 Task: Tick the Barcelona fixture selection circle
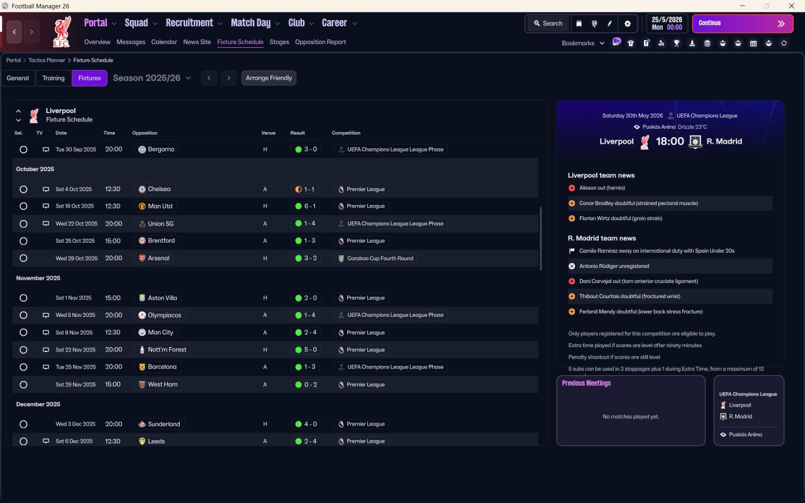point(23,367)
